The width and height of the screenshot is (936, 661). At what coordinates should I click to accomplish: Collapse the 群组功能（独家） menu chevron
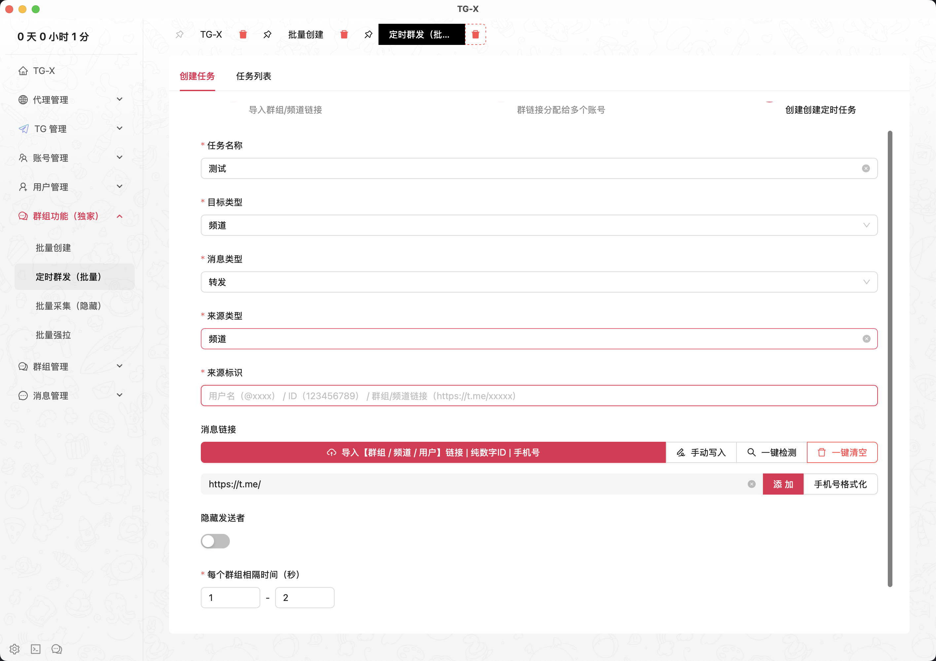pyautogui.click(x=120, y=216)
